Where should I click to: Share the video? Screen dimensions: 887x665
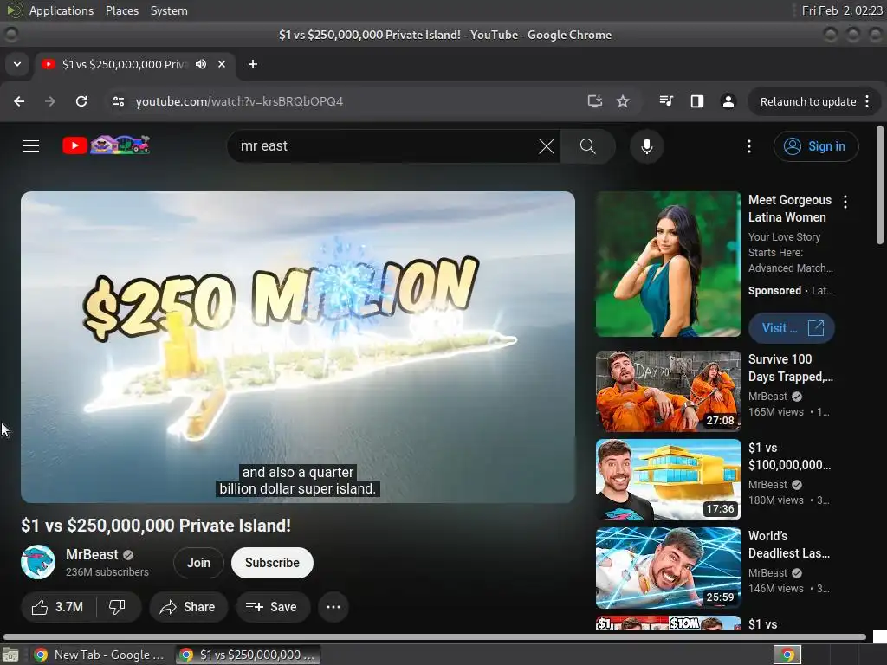point(188,607)
